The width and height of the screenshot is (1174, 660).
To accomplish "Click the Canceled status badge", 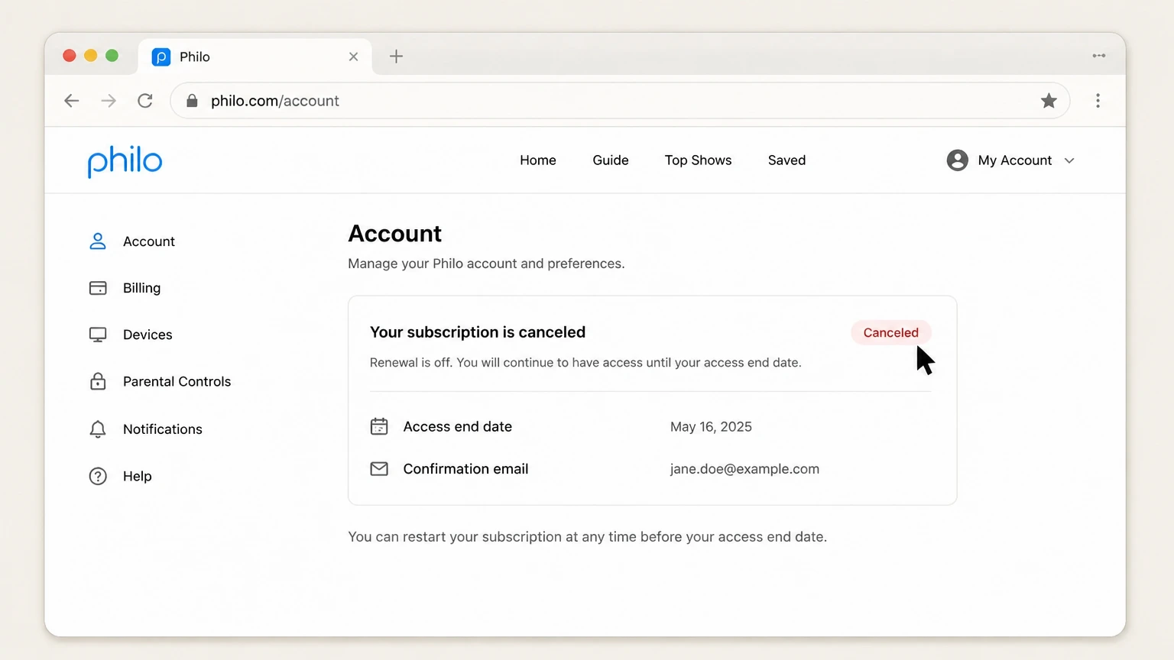I will point(890,332).
